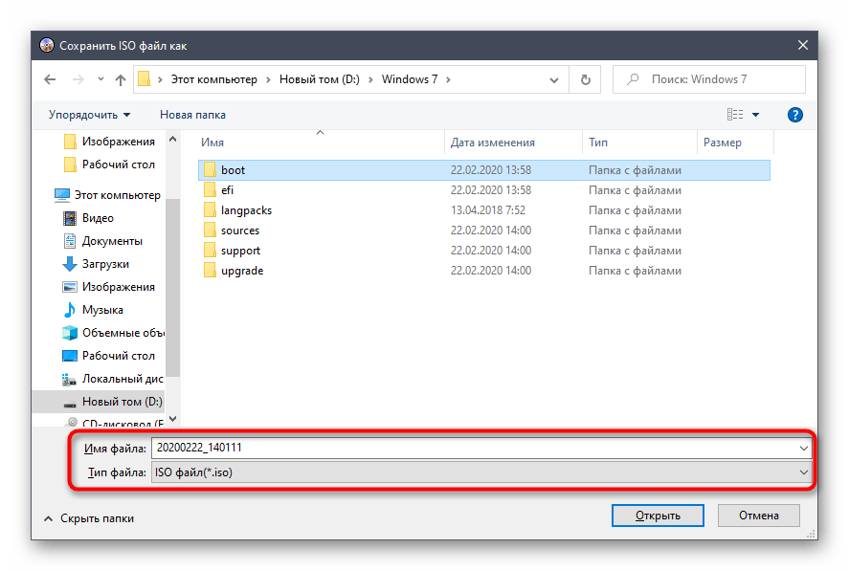Expand the Имя файла history dropdown
This screenshot has width=849, height=571.
point(802,448)
